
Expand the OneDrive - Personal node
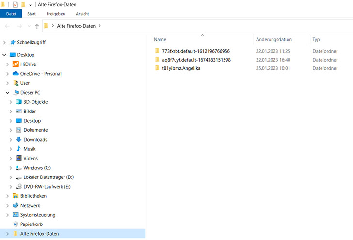click(7, 74)
